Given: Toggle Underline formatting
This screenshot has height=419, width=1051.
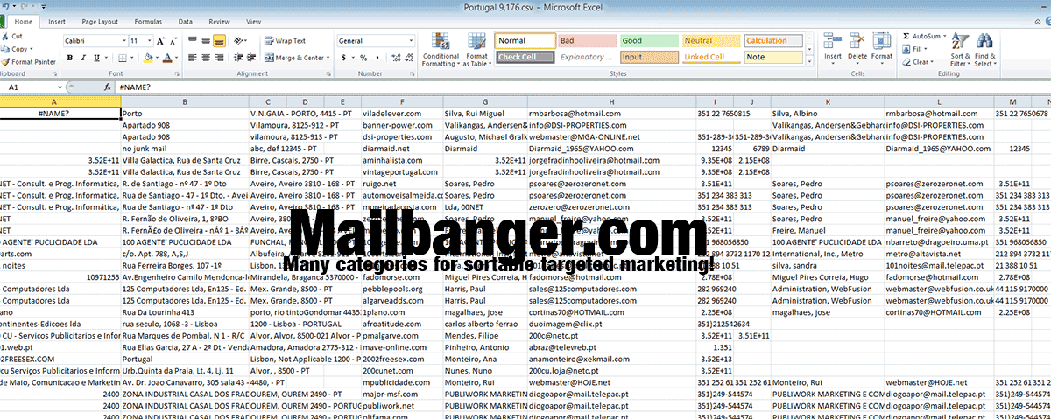Looking at the screenshot, I should point(97,58).
